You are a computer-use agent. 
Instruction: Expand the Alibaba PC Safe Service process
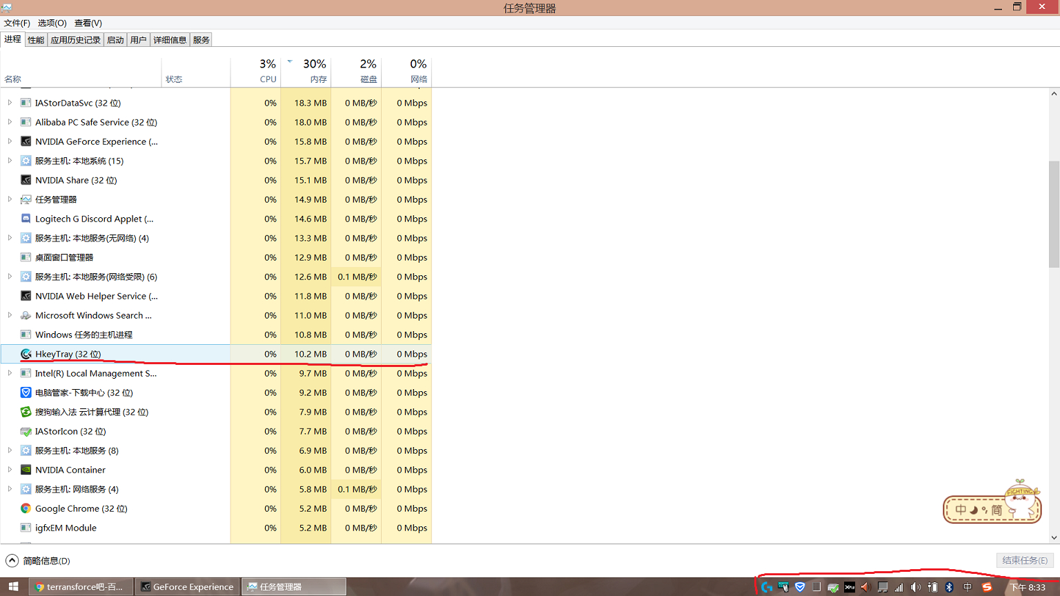[10, 122]
